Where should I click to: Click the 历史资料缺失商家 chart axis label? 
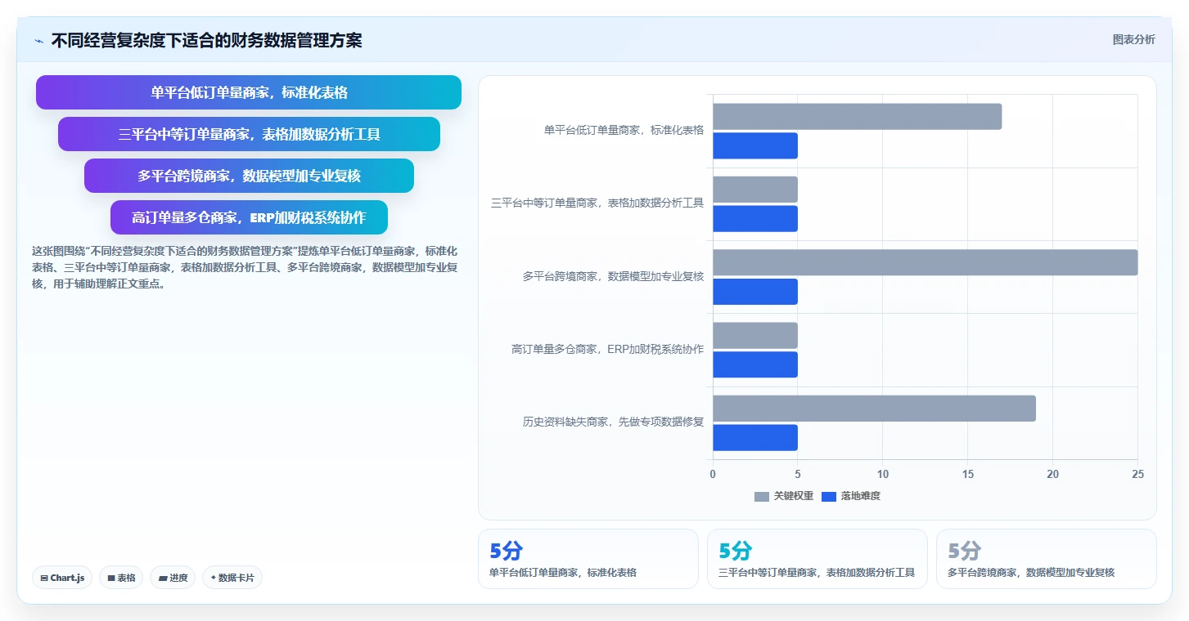pos(613,422)
